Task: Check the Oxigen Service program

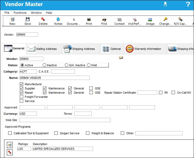Action: 56,133
